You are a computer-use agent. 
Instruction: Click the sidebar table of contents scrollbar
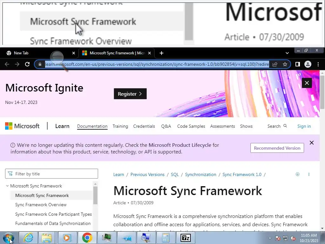coord(95,195)
